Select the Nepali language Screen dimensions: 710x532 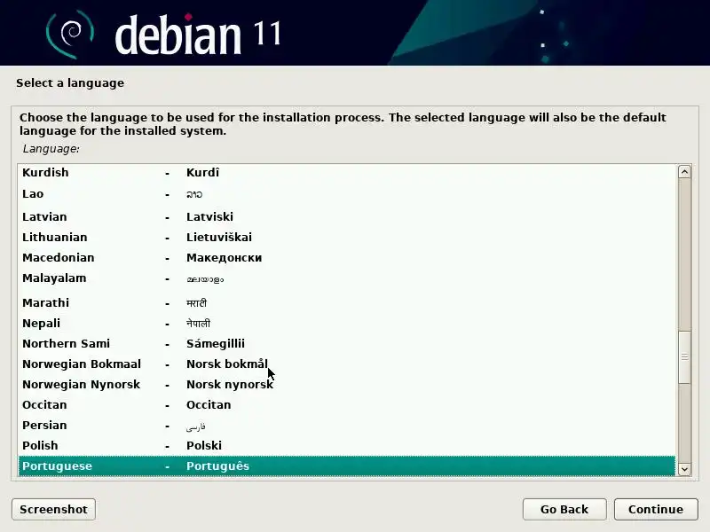[346, 324]
